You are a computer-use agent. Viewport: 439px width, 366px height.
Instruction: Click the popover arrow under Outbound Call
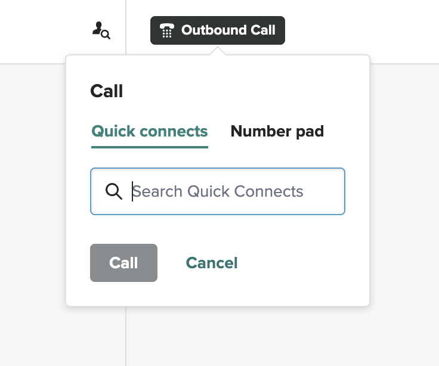point(219,52)
